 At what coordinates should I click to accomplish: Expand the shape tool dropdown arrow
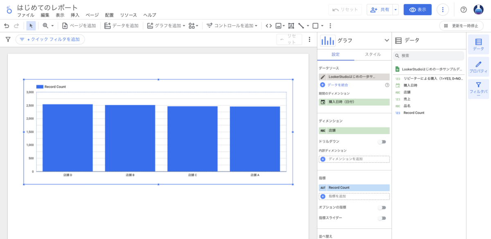pos(322,26)
